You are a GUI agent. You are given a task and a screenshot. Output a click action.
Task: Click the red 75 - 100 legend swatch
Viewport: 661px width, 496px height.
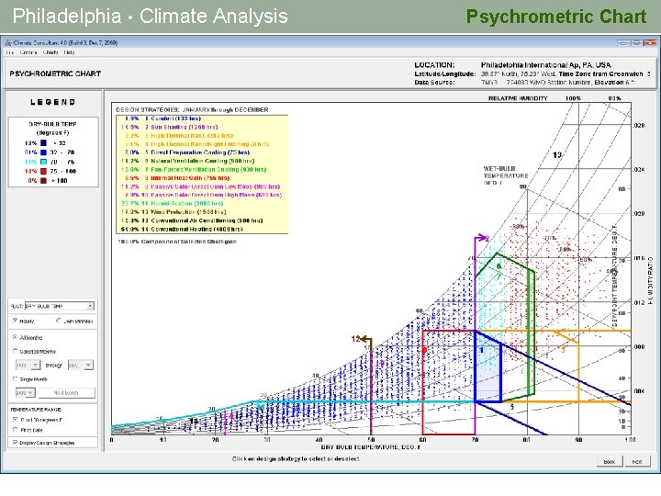pyautogui.click(x=43, y=171)
